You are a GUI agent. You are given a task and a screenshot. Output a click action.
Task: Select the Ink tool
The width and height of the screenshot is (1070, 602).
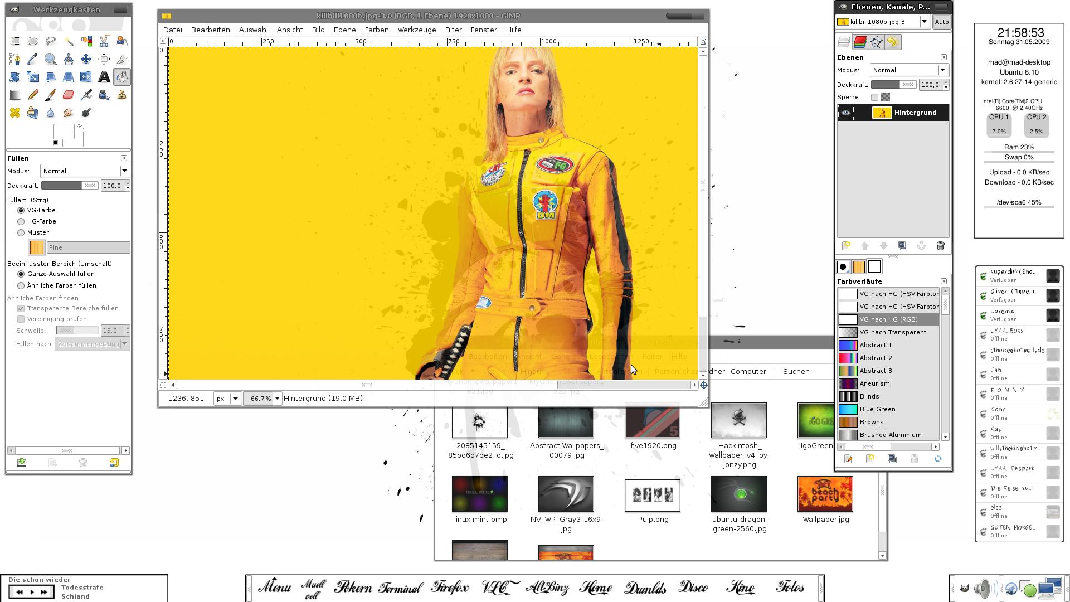[x=104, y=95]
